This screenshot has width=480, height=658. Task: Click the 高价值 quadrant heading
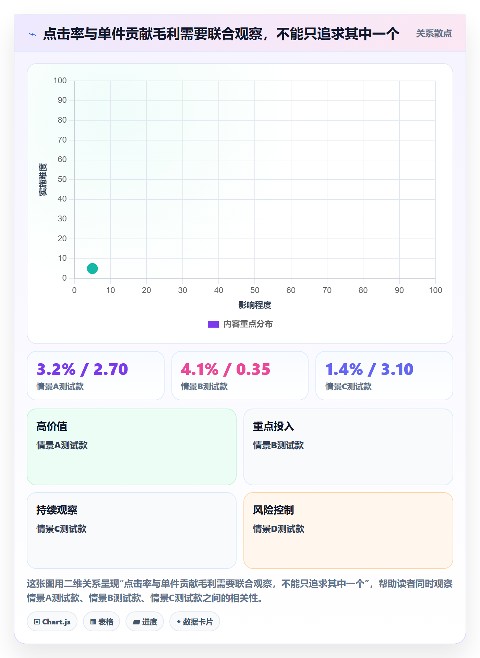pyautogui.click(x=52, y=426)
